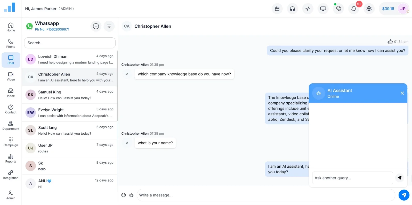Open Lovnish Dhiman conversation
The width and height of the screenshot is (412, 205).
point(70,59)
